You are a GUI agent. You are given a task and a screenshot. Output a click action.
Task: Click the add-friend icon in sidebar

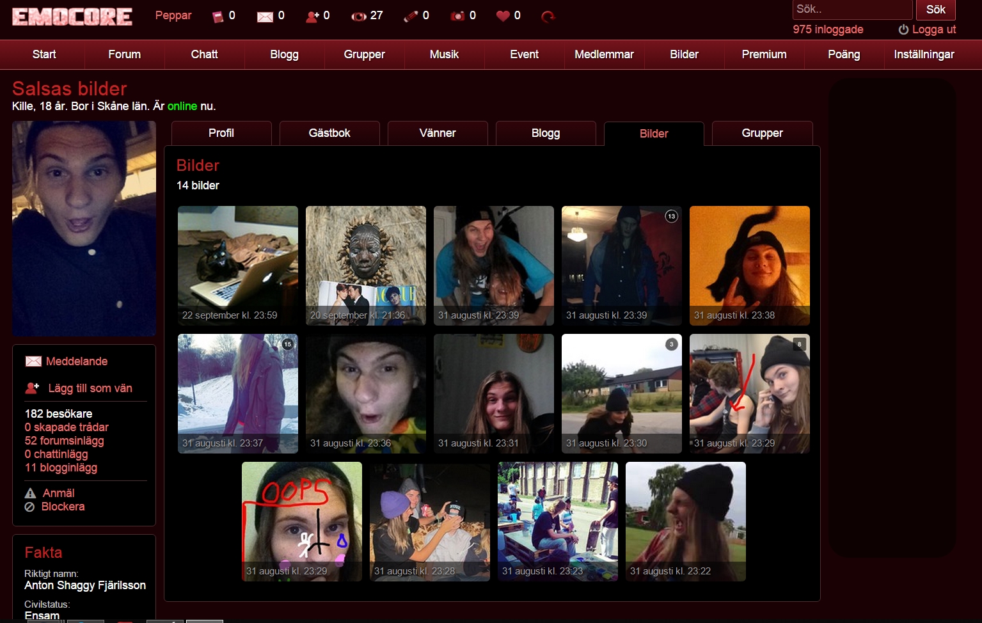pos(32,388)
